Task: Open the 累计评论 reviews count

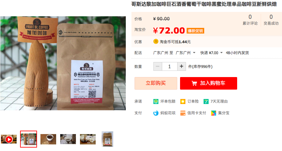Action: [250, 20]
